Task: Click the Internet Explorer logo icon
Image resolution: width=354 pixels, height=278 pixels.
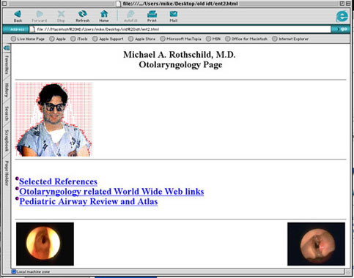Action: click(x=342, y=16)
